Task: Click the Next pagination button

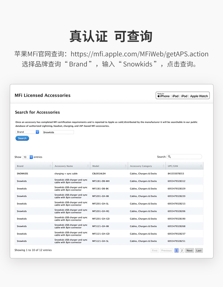Action: click(189, 250)
